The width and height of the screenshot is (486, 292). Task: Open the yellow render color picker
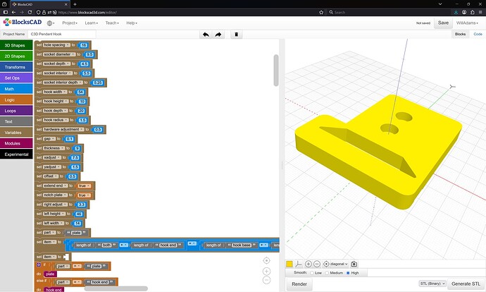click(289, 263)
